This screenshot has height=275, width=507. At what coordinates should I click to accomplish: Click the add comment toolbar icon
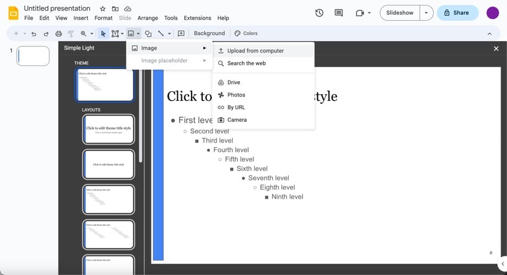(181, 34)
